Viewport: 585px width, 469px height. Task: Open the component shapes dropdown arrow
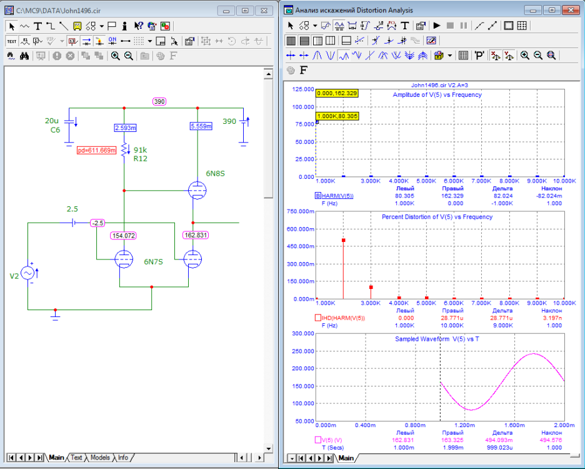click(x=102, y=26)
